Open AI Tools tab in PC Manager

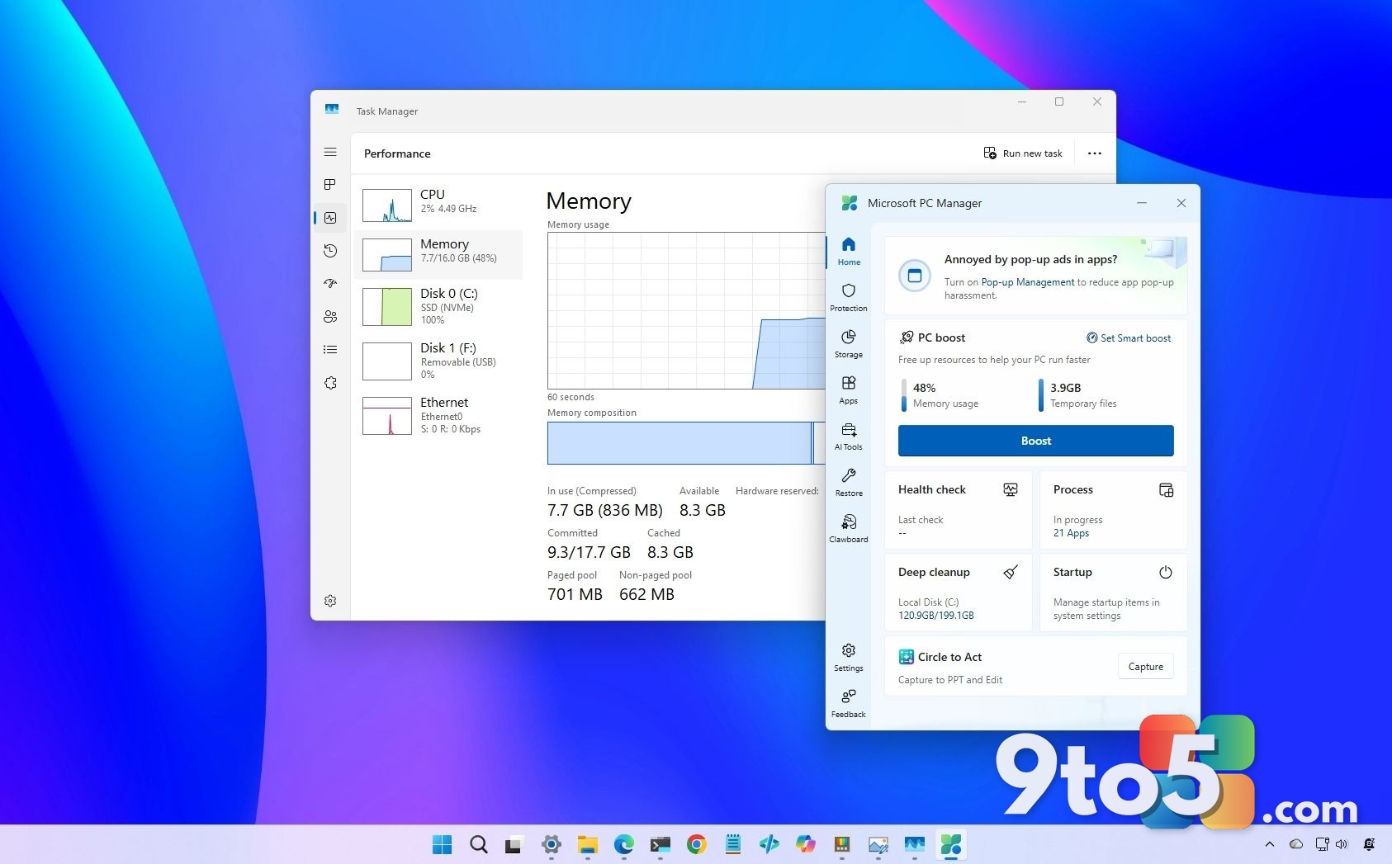pyautogui.click(x=849, y=436)
